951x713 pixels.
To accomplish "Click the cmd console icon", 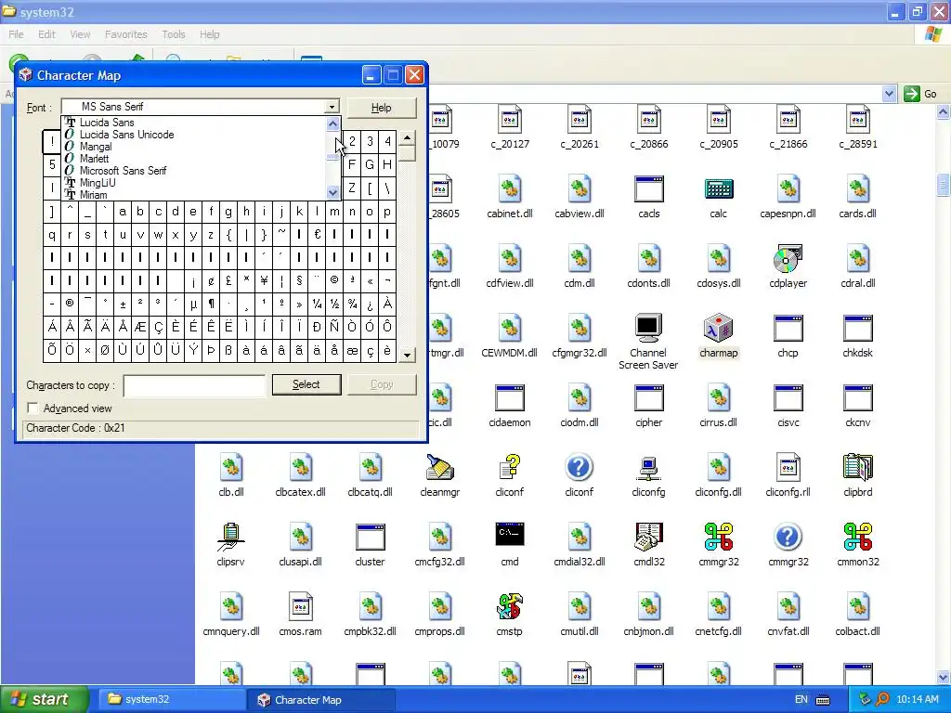I will click(510, 534).
